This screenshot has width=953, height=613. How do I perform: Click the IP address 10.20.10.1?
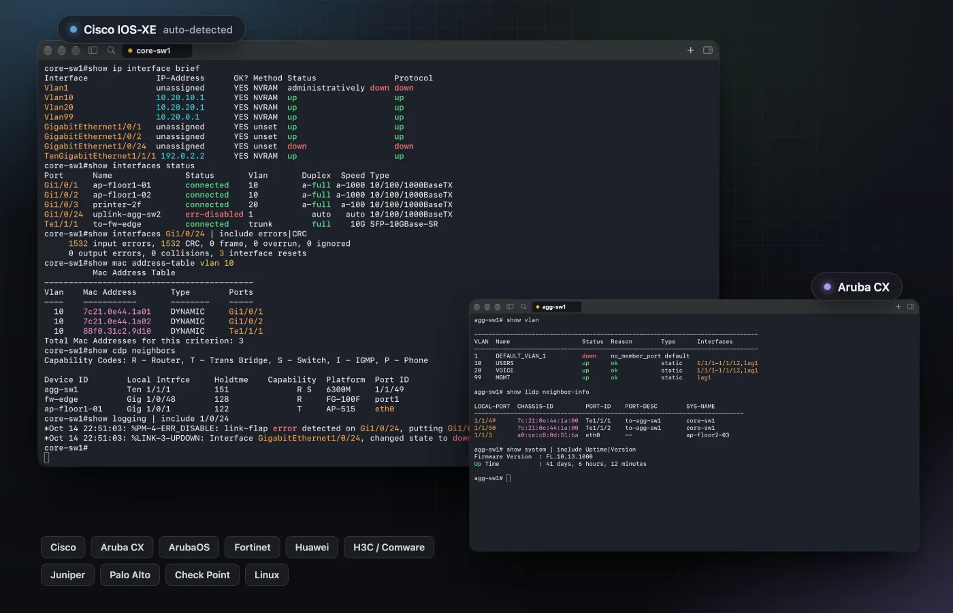point(180,97)
